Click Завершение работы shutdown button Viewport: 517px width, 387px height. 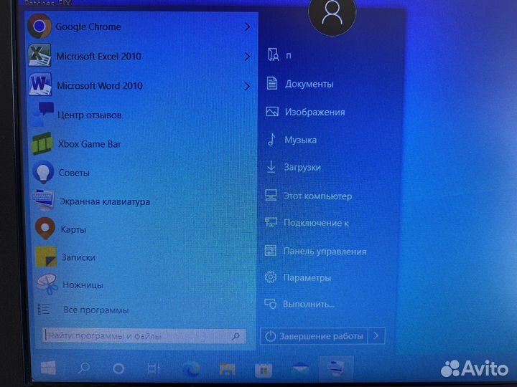point(314,336)
